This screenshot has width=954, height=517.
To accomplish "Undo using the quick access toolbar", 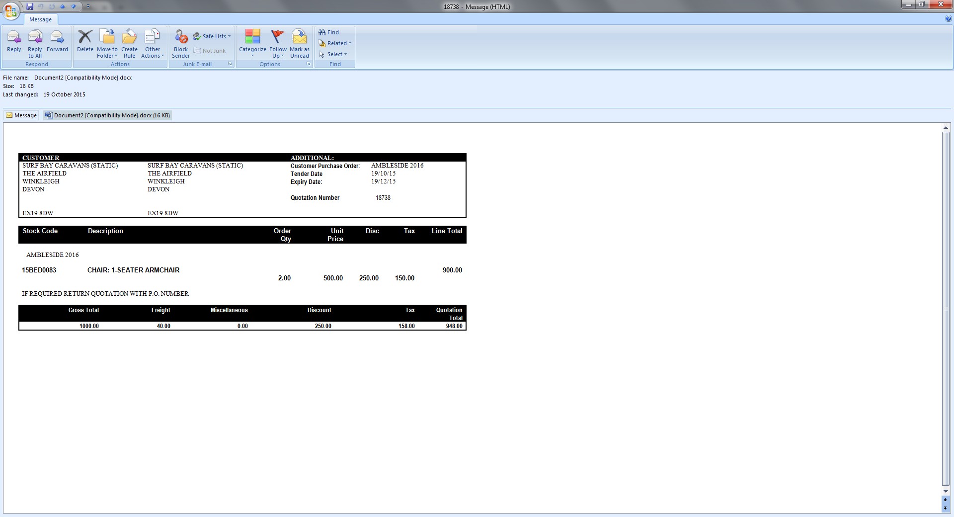I will [x=41, y=6].
